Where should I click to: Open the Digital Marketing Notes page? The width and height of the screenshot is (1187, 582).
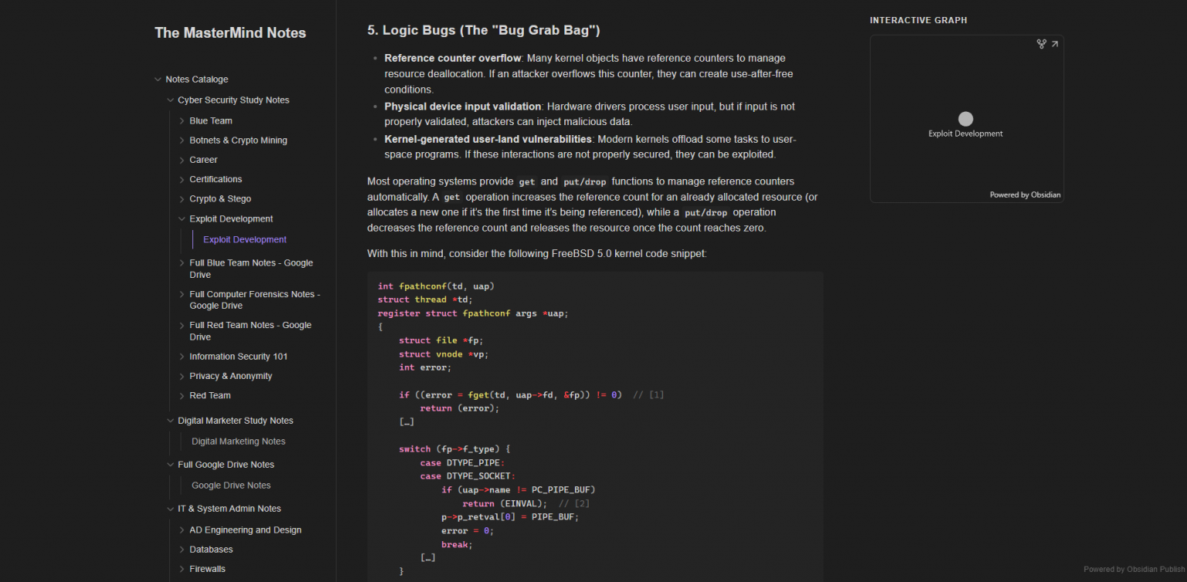click(238, 442)
